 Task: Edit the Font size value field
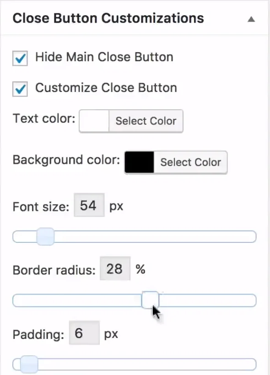(89, 205)
